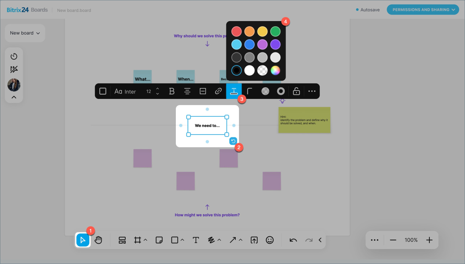
Task: Click the user avatar thumbnail
Action: click(x=14, y=85)
